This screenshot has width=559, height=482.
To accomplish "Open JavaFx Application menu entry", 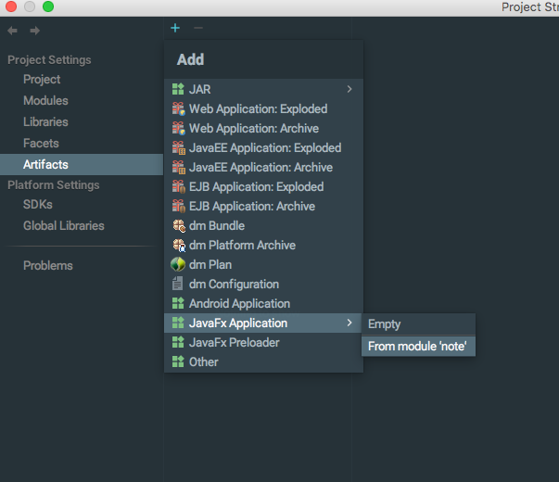I will pyautogui.click(x=263, y=323).
